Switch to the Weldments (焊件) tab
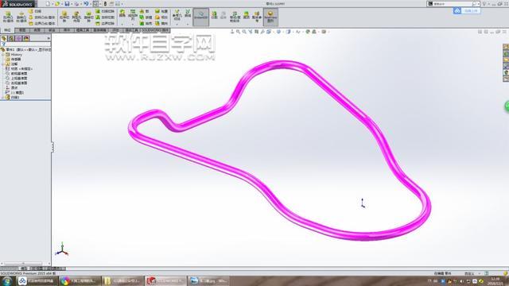509x286 pixels. click(67, 30)
